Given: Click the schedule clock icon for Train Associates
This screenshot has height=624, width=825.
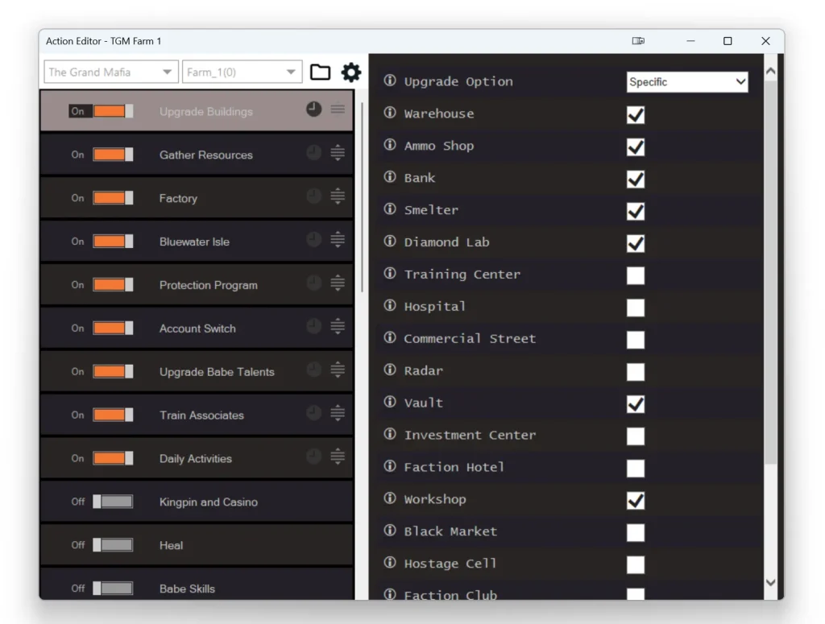Looking at the screenshot, I should (x=314, y=413).
